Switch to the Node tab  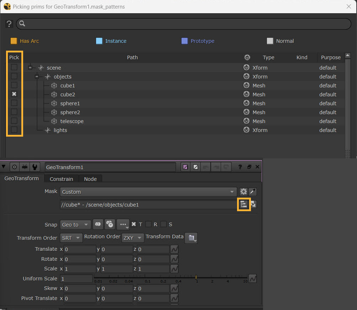coord(90,179)
